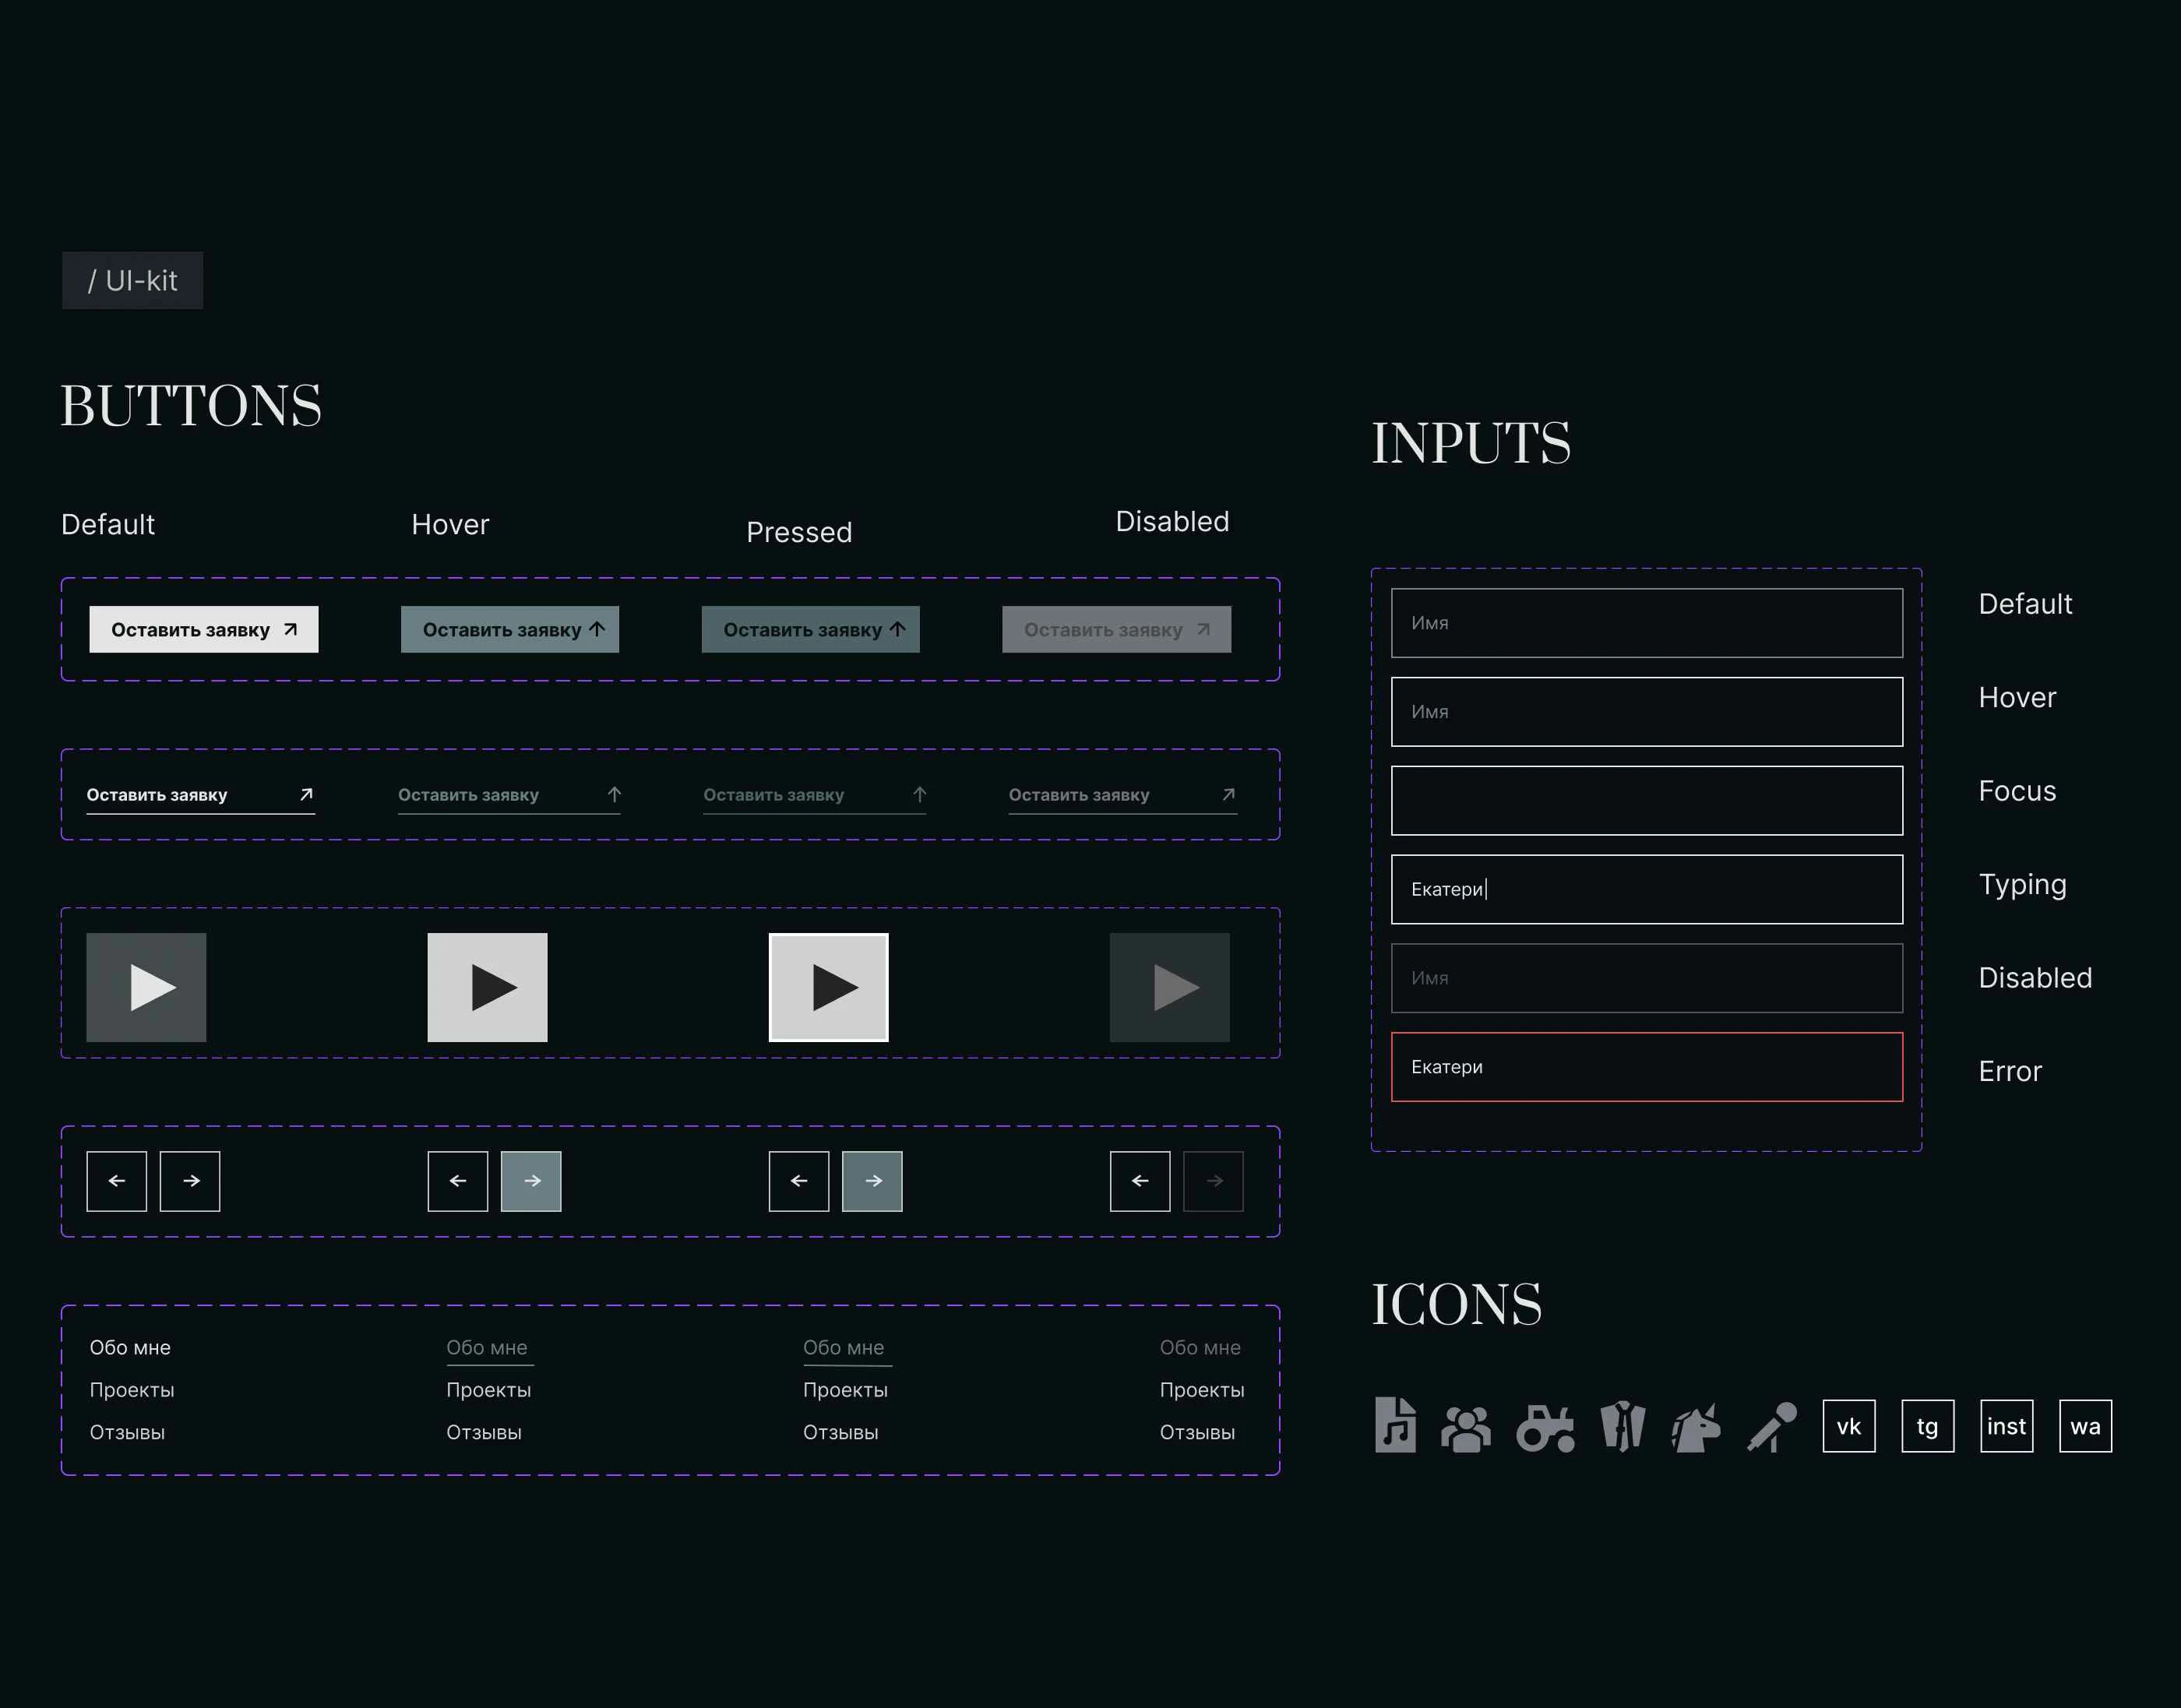The width and height of the screenshot is (2181, 1708).
Task: Select underlined 'Обо мне' in Hover column
Action: (x=487, y=1347)
